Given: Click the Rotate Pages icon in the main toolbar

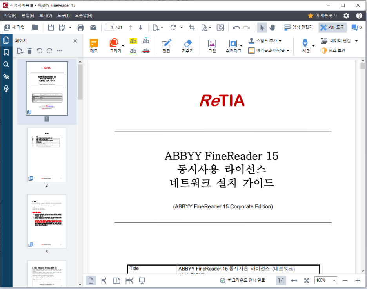Looking at the screenshot, I should point(173,27).
